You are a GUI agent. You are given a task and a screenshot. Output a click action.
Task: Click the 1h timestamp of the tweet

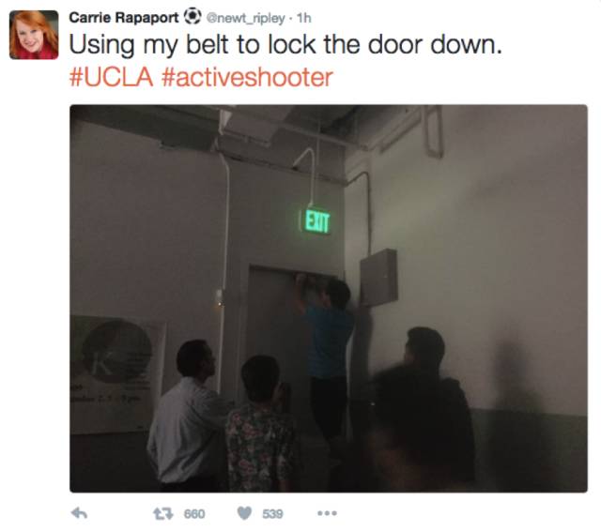(x=304, y=18)
